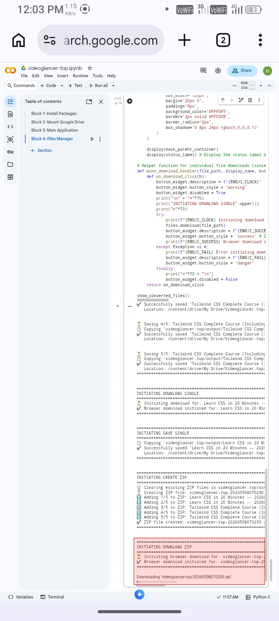This screenshot has width=279, height=621.
Task: Expand the runtime connection dropdown arrow
Action: coord(261,85)
